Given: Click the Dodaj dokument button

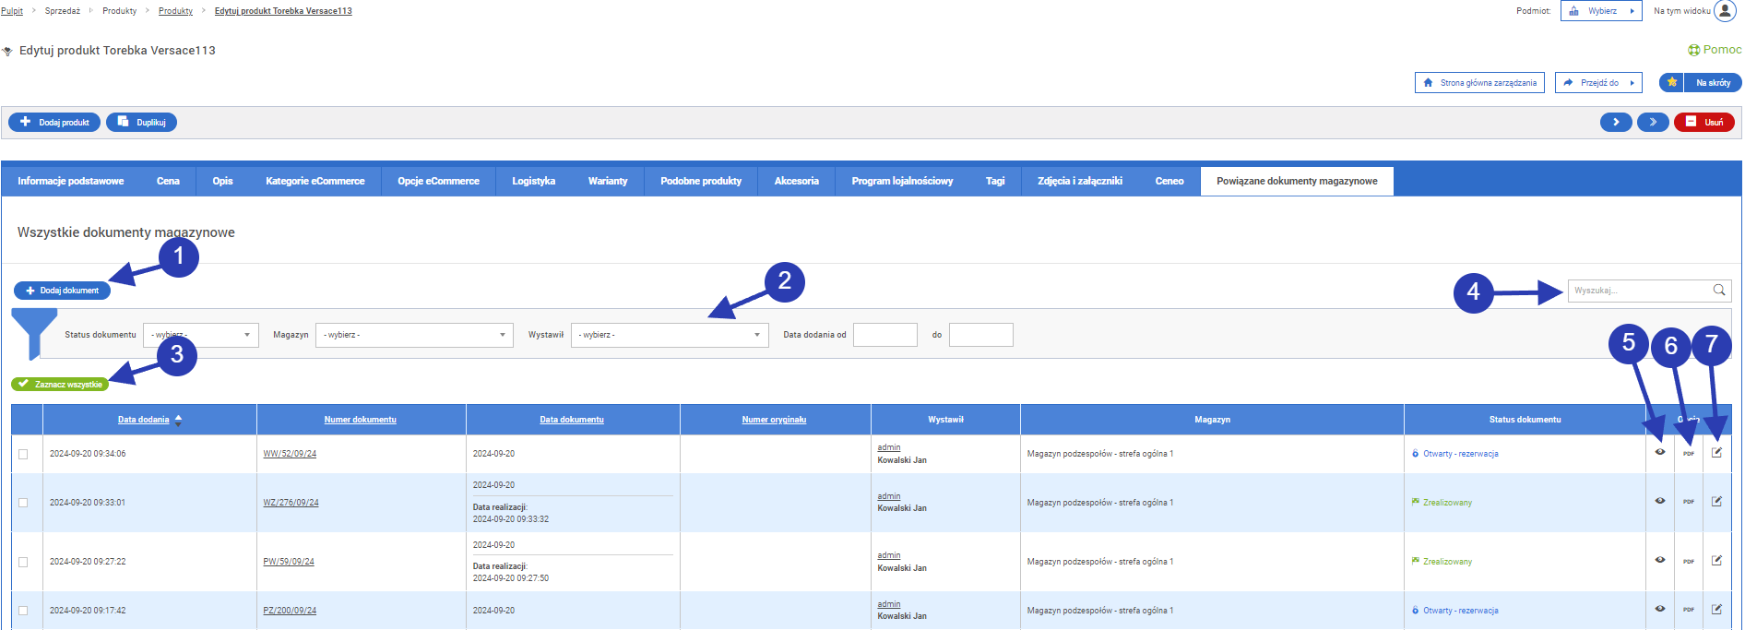Looking at the screenshot, I should [x=62, y=291].
